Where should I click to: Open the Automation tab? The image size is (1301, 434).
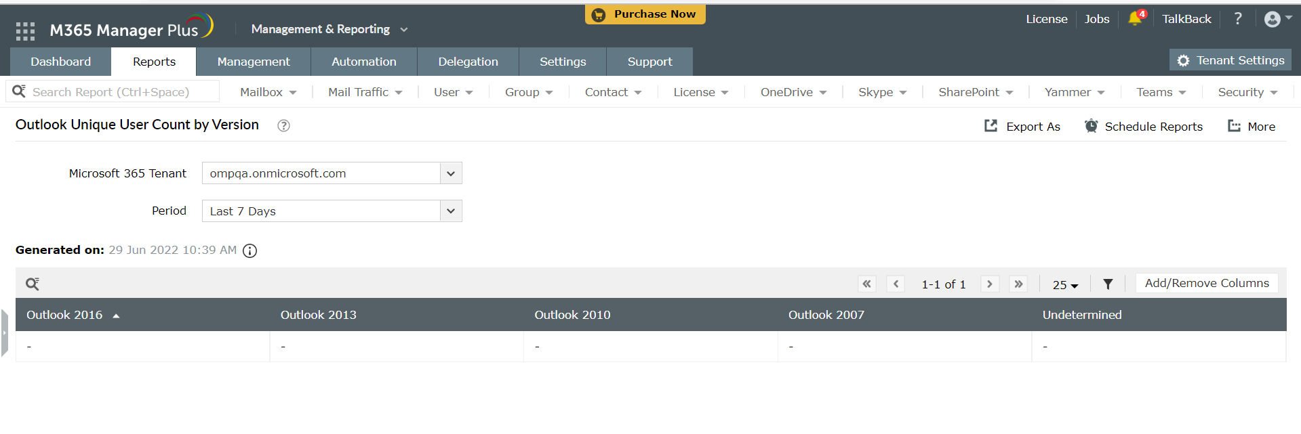click(364, 62)
